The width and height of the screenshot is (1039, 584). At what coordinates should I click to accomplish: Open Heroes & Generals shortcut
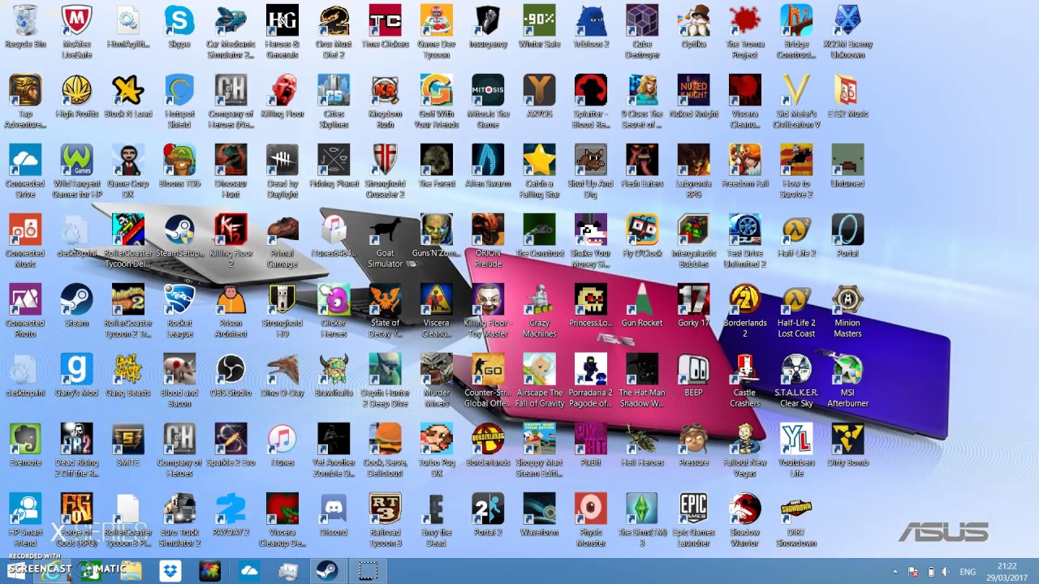click(x=282, y=32)
